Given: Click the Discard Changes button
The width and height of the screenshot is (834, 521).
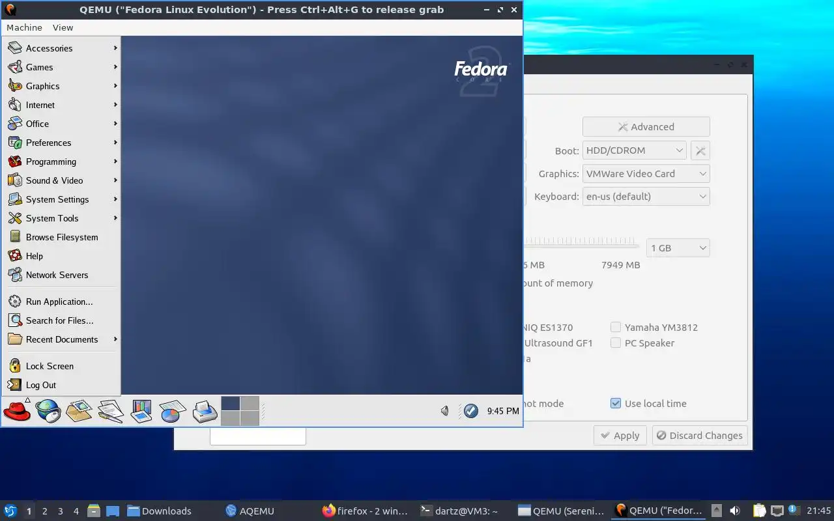Looking at the screenshot, I should (x=700, y=436).
